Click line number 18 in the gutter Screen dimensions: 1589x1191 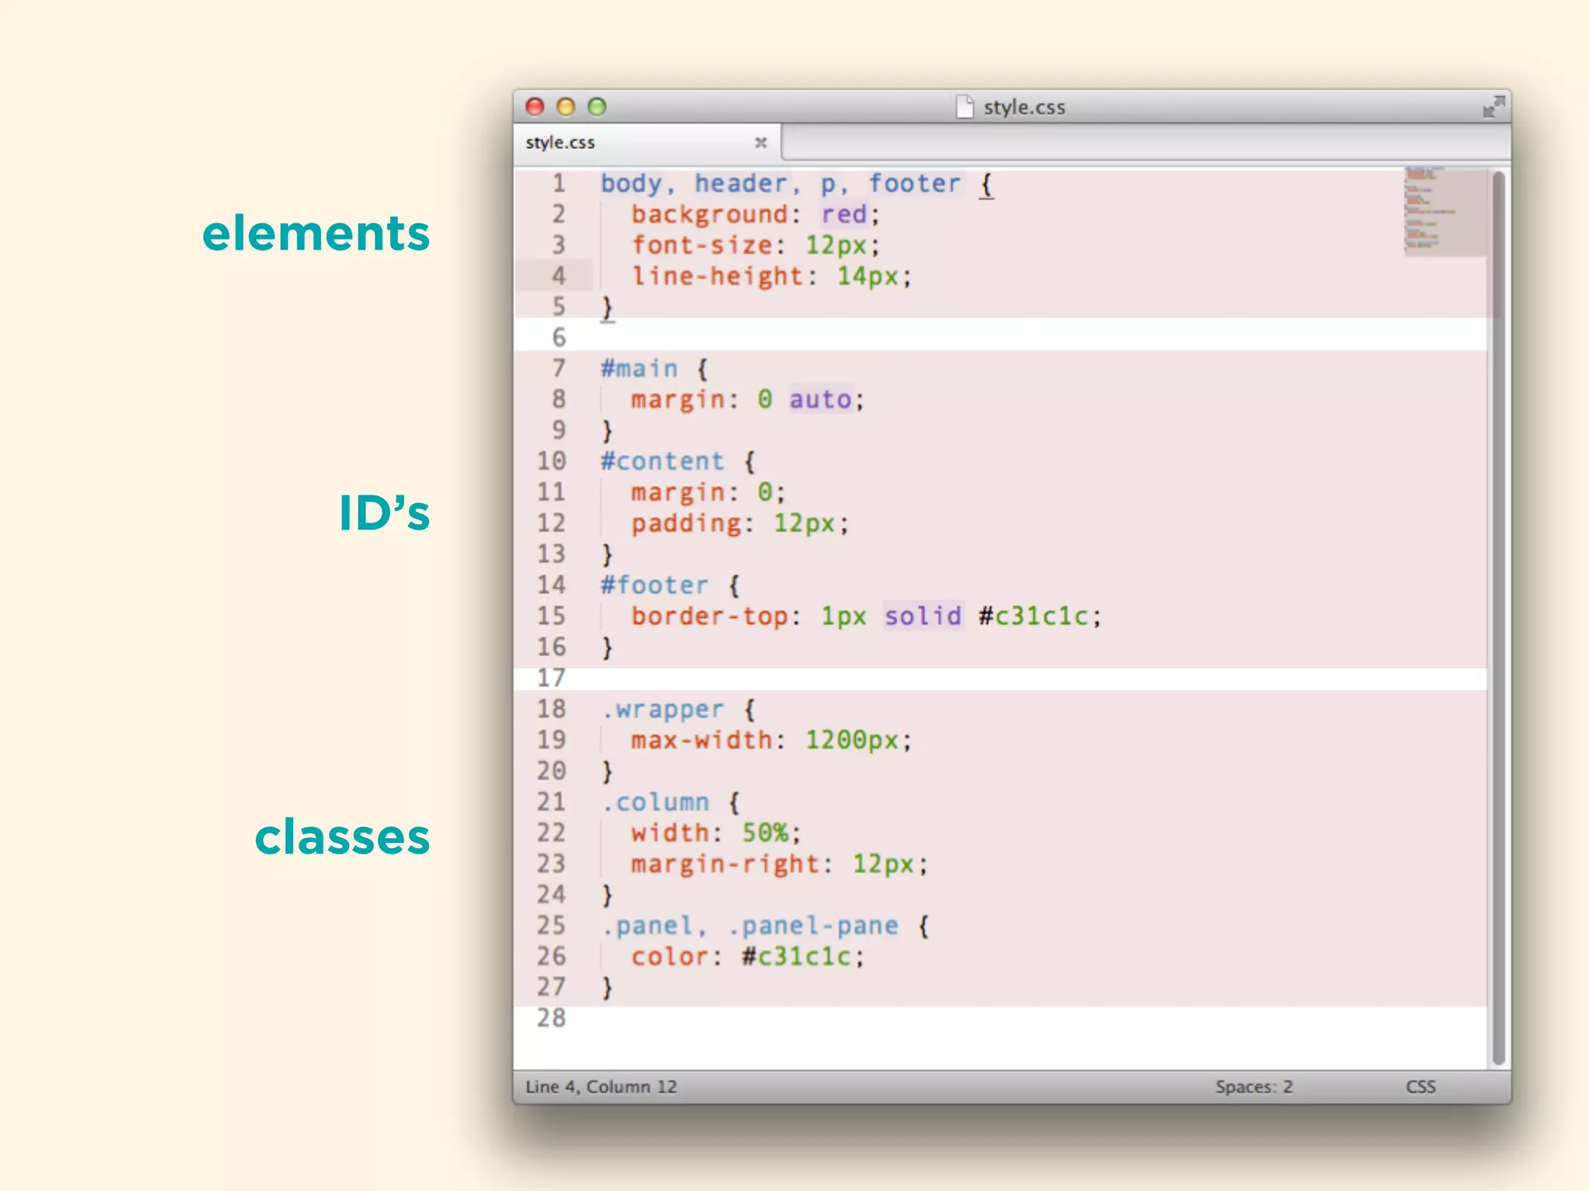coord(551,709)
